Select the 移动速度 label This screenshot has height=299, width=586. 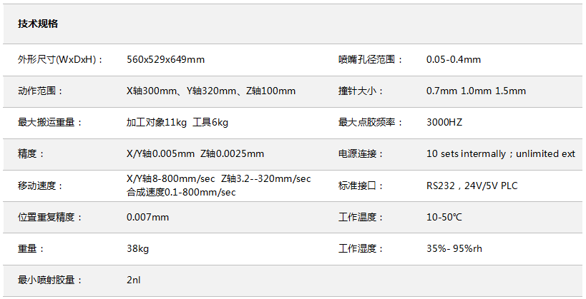tap(40, 186)
